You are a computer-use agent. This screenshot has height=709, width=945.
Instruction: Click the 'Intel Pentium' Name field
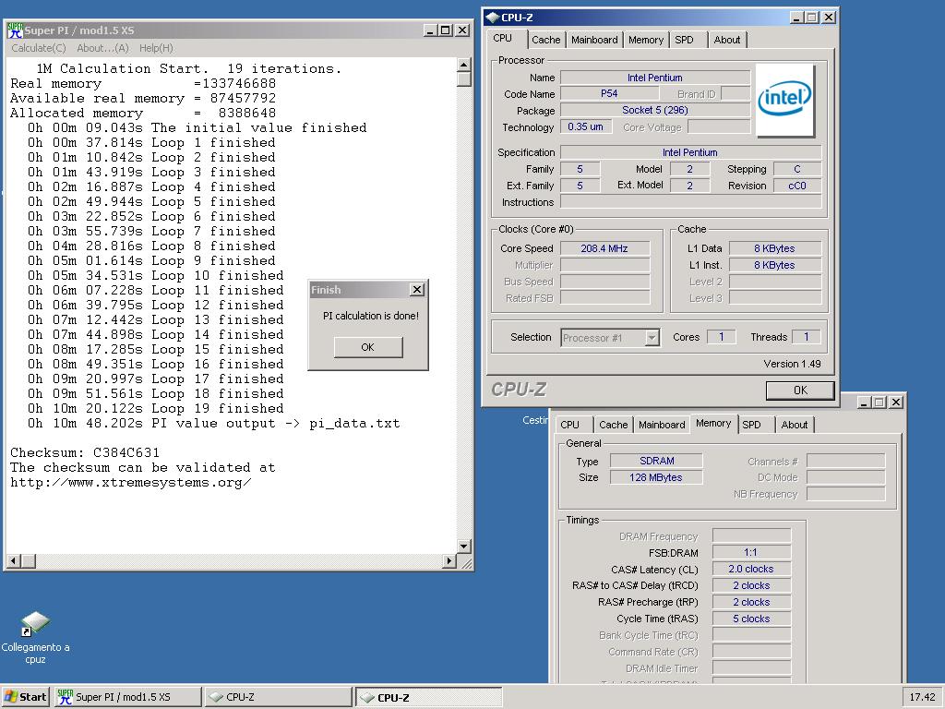tap(655, 78)
